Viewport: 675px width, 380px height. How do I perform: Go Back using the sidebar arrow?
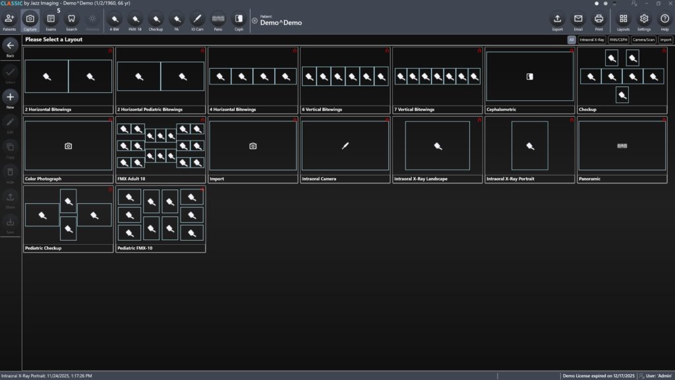click(x=11, y=47)
